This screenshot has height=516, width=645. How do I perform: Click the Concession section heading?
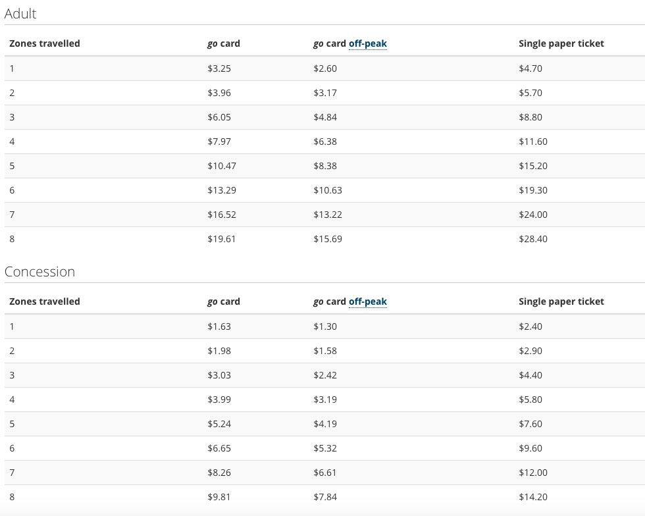tap(39, 271)
